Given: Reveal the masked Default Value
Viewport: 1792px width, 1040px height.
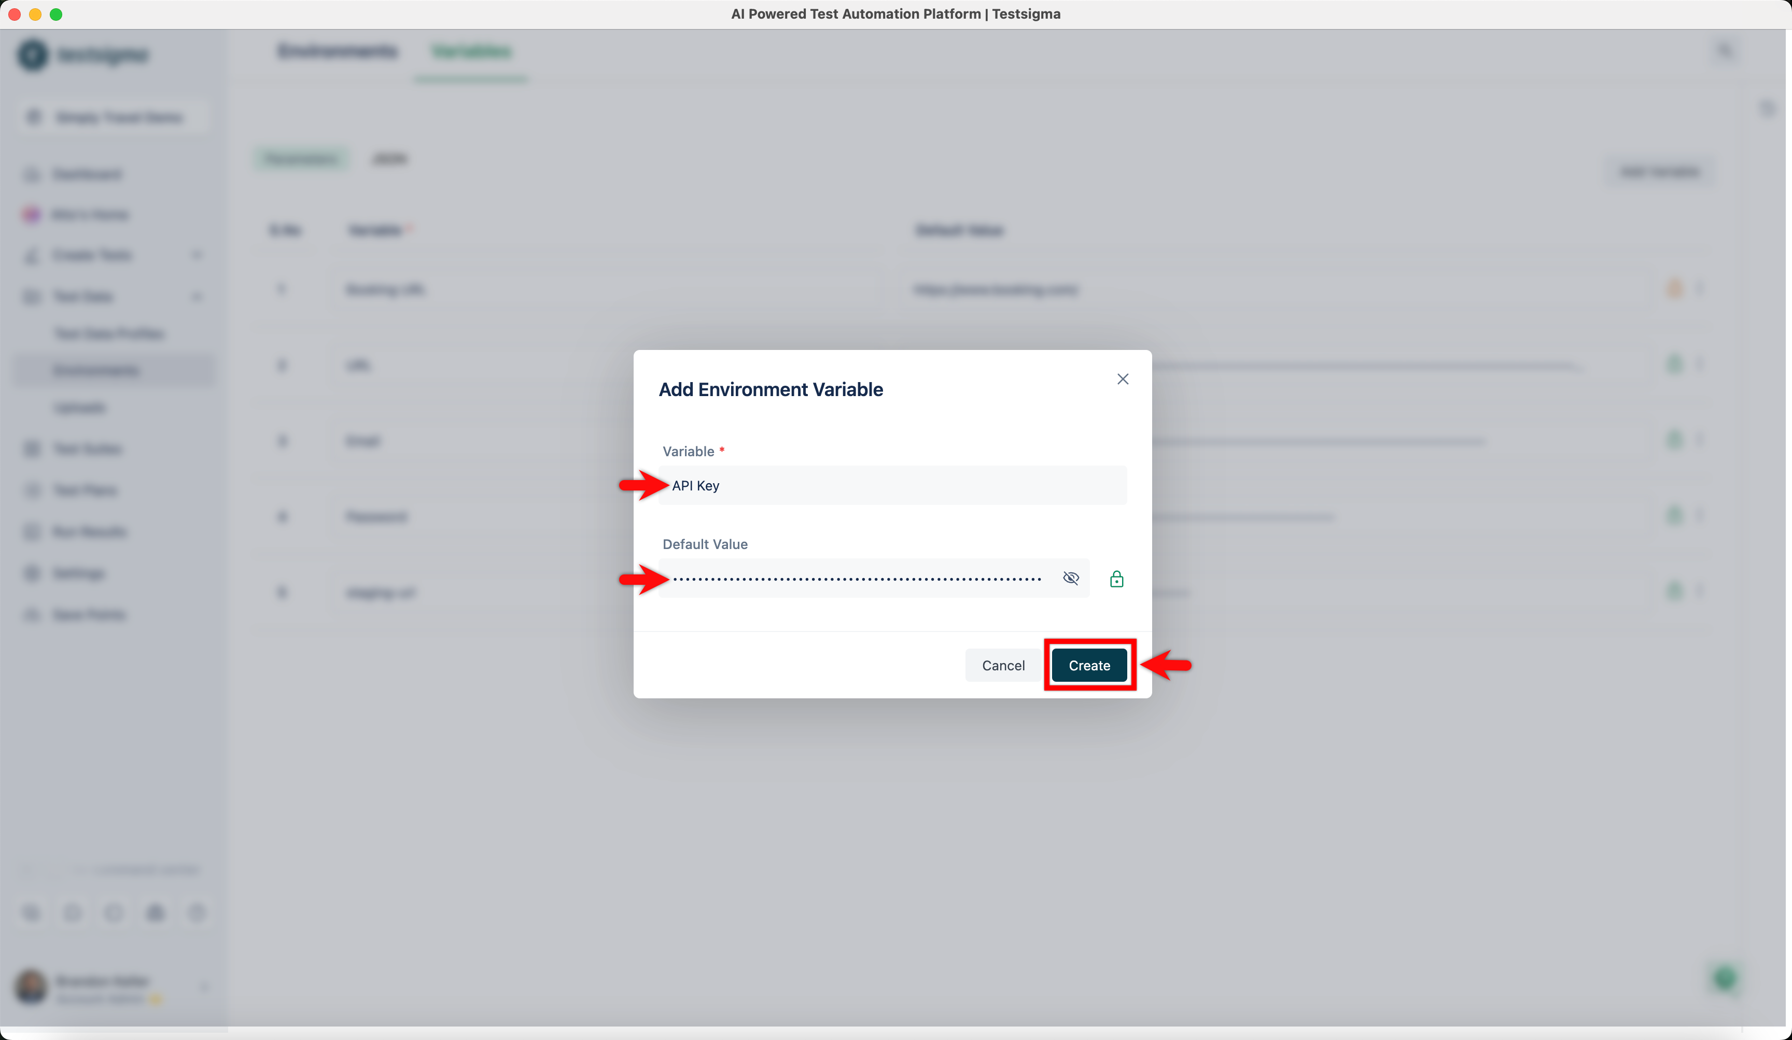Looking at the screenshot, I should pyautogui.click(x=1071, y=578).
